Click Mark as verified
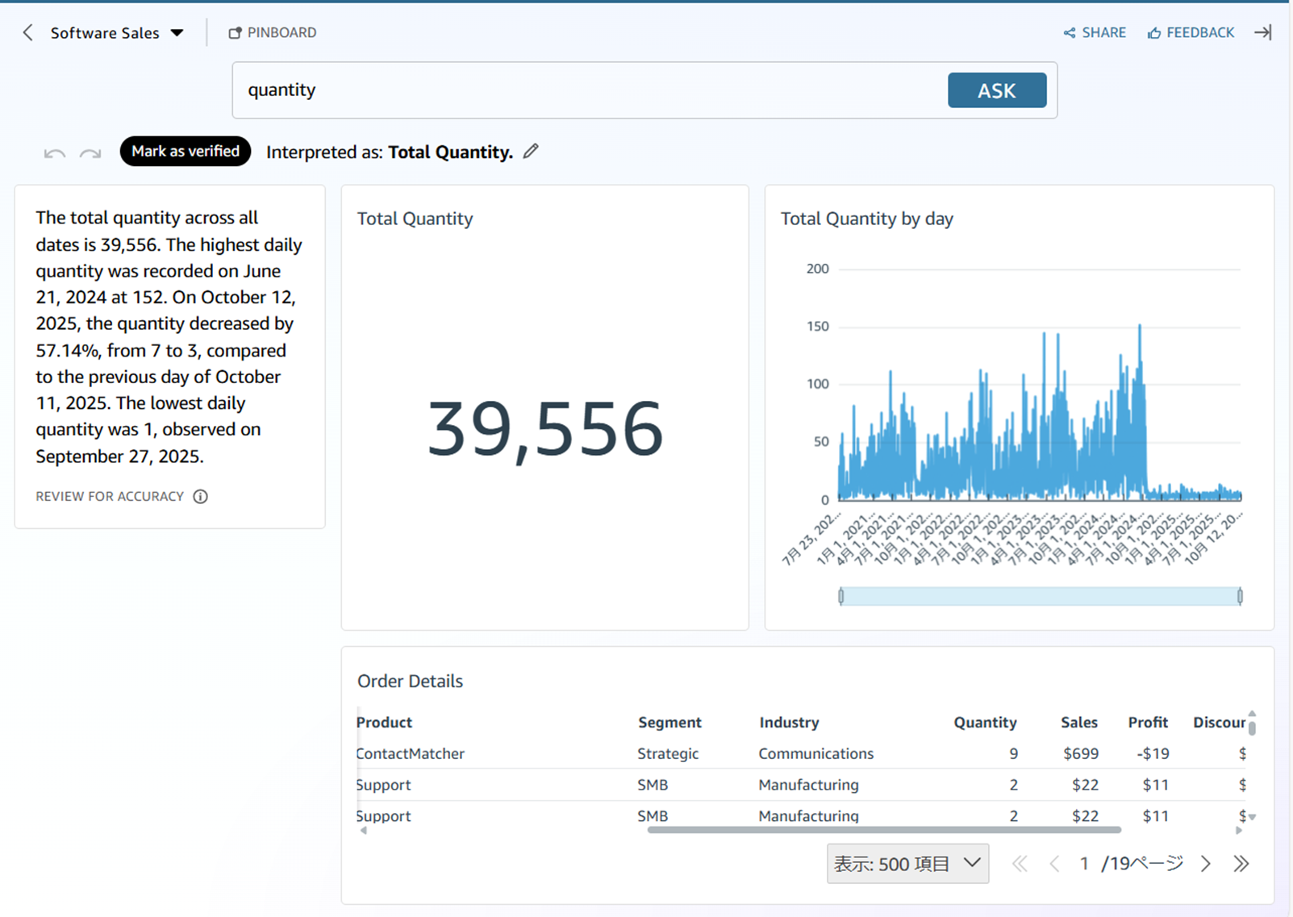1293x917 pixels. pyautogui.click(x=186, y=151)
